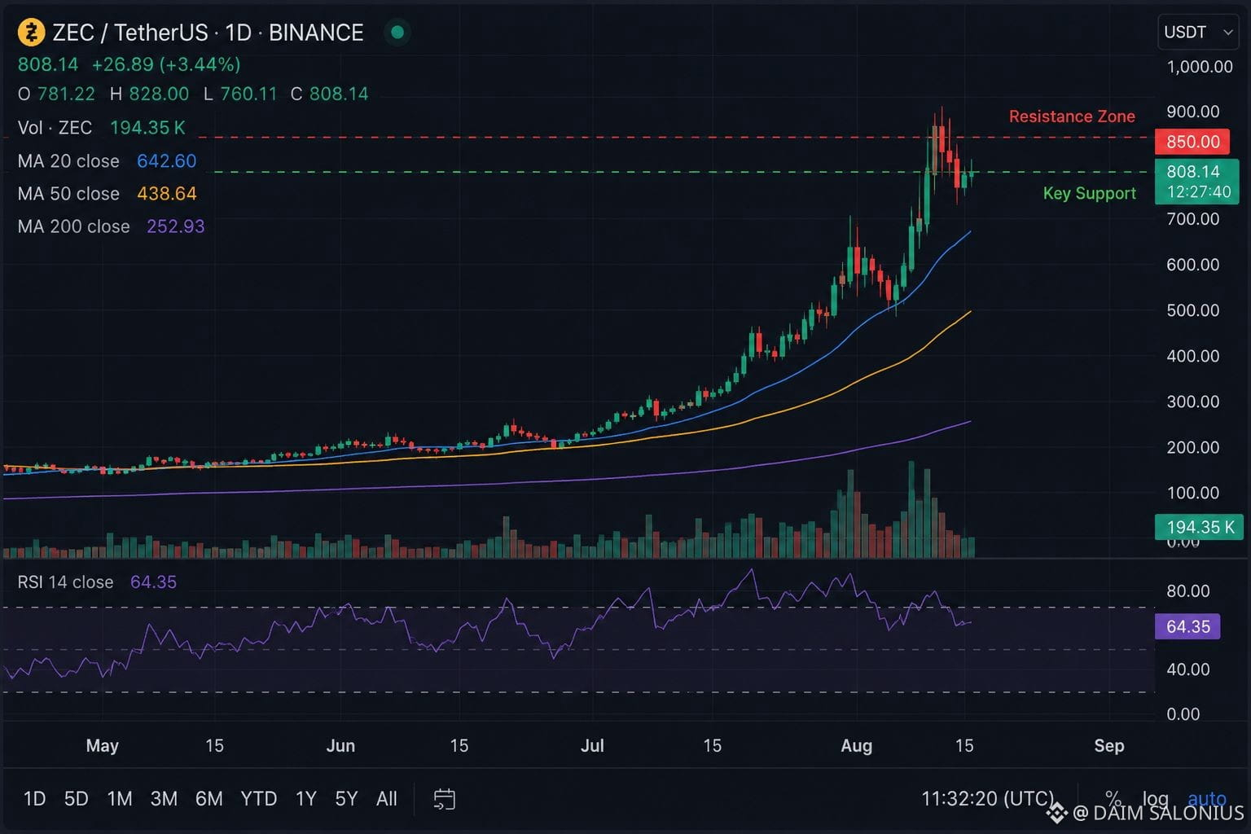Click the 194.35 K value beside Vol · ZEC
The width and height of the screenshot is (1251, 834).
click(147, 128)
